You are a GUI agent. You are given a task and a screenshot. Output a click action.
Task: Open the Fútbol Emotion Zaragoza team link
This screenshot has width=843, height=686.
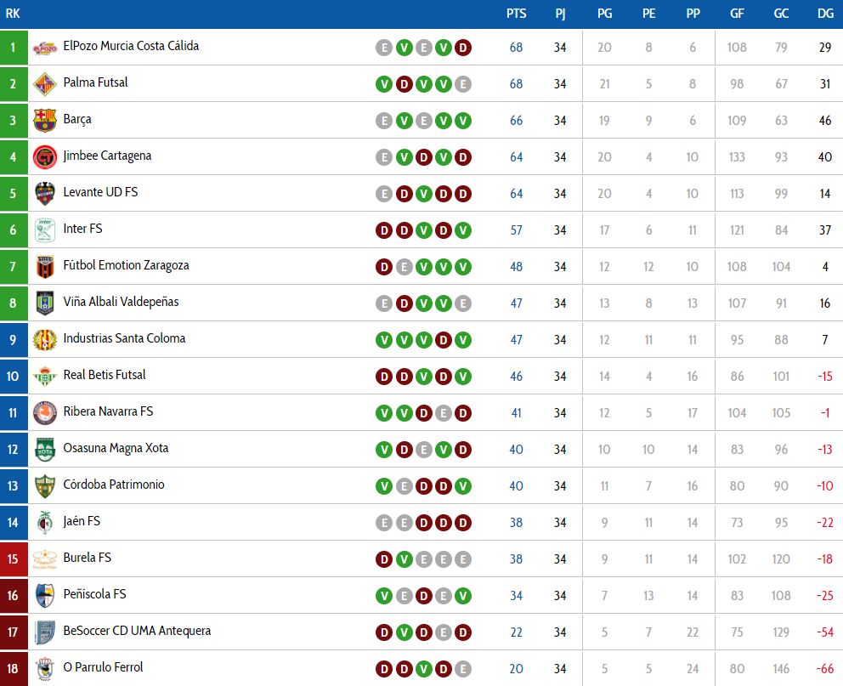pos(127,265)
